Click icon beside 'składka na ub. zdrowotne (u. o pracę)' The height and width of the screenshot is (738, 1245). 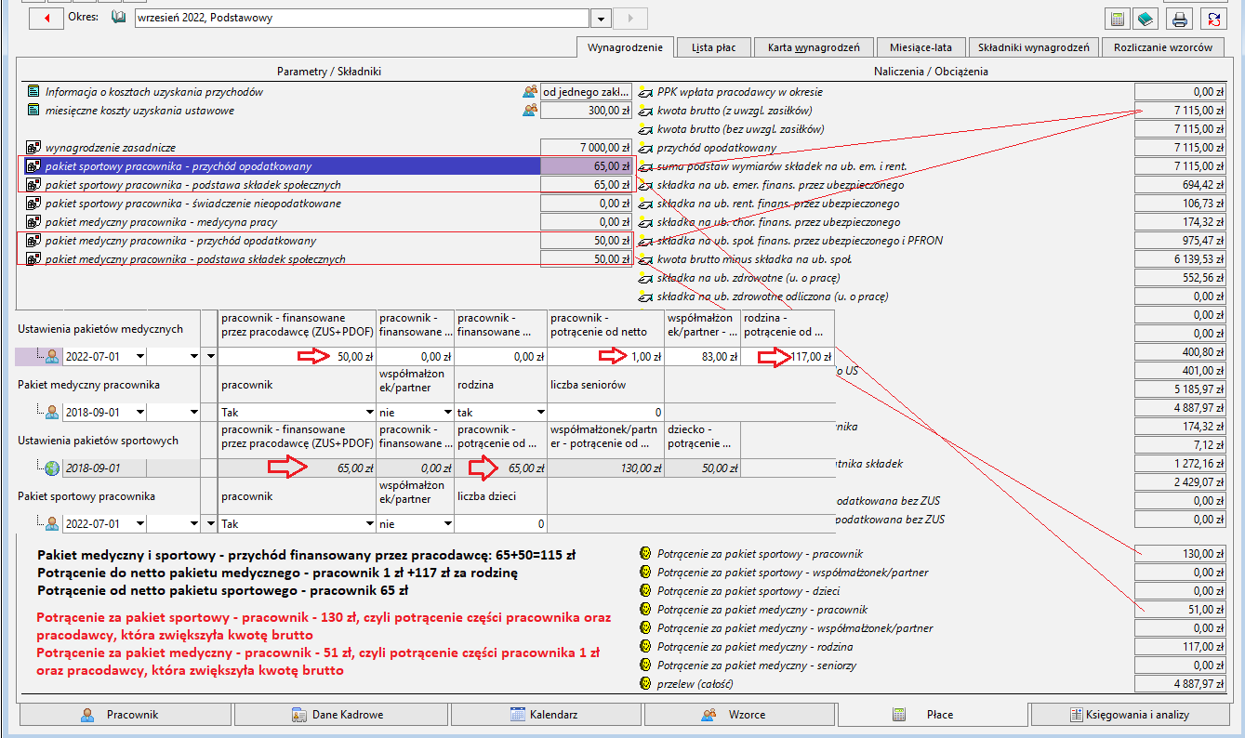(646, 278)
